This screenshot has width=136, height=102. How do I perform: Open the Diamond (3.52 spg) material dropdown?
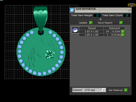pos(104,90)
